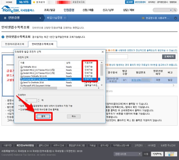
Task: Click the printer list scroll-right arrow
Action: click(99, 88)
